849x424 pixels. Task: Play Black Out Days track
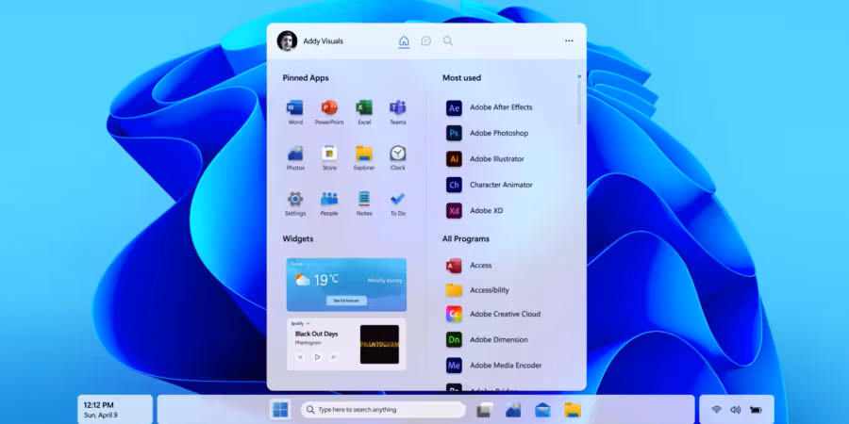(317, 357)
